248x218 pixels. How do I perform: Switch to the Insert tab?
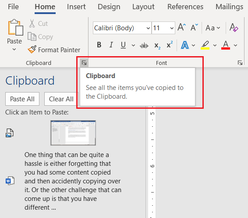76,7
